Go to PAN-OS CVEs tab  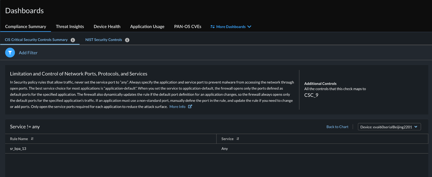189,26
